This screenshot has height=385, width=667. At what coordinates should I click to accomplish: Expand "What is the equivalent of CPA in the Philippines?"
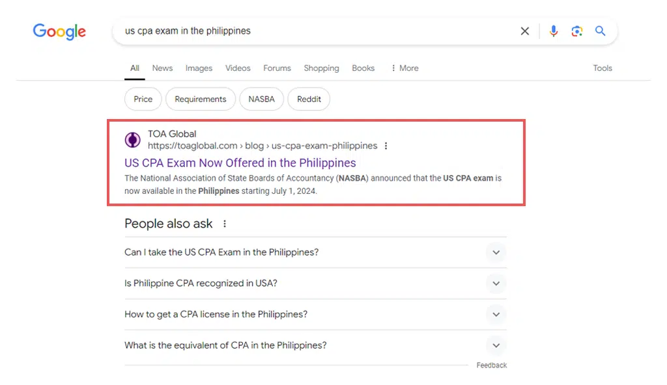[496, 345]
